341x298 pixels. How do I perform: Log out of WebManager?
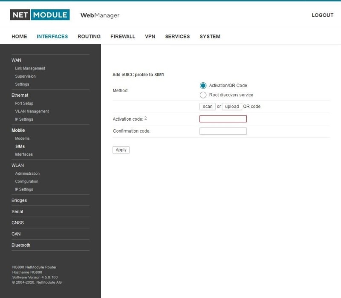tap(322, 15)
